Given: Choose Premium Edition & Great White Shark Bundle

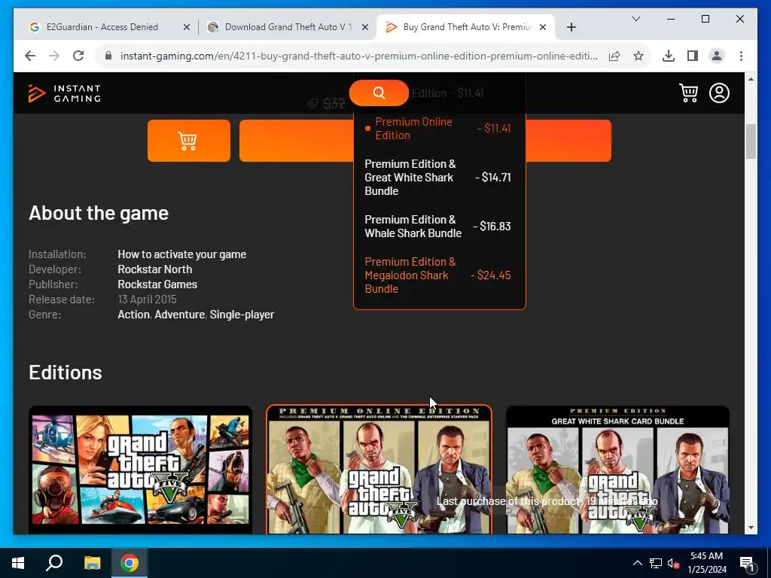Looking at the screenshot, I should 438,177.
